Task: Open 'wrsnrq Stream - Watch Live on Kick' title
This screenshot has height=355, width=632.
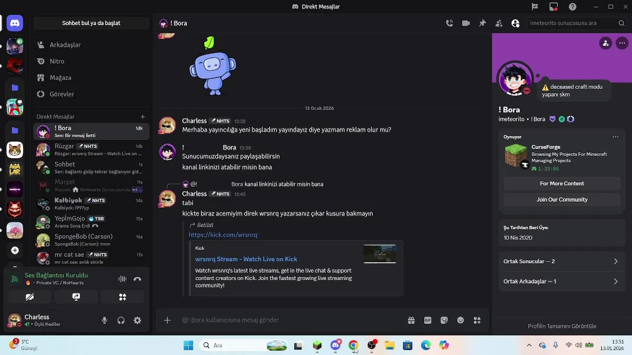Action: (x=246, y=259)
